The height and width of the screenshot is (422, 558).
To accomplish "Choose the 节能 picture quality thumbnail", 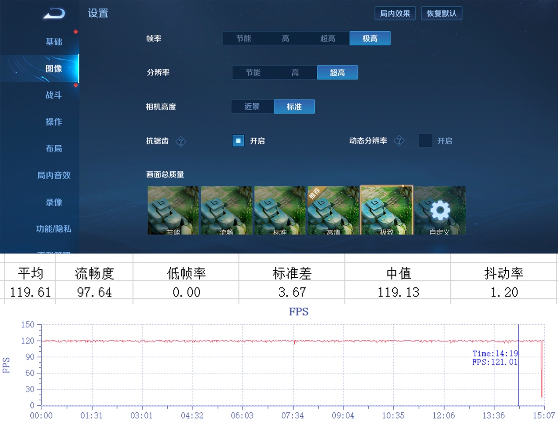I will (173, 210).
